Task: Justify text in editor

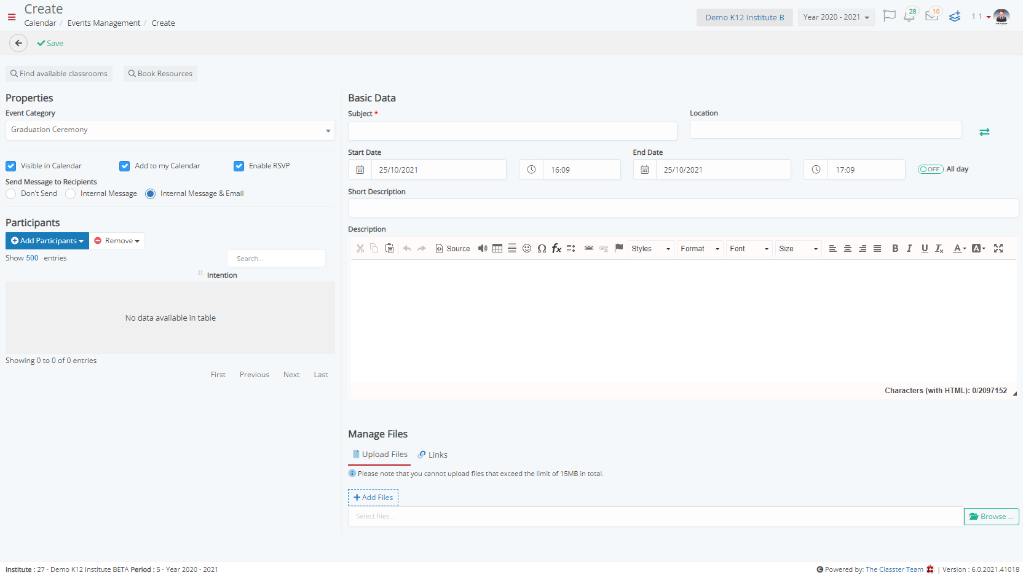Action: (x=877, y=248)
